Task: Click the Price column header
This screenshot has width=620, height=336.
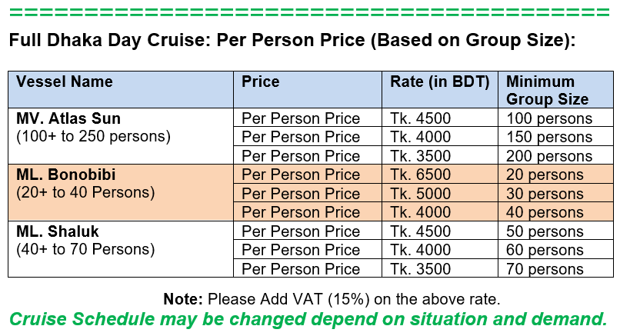Action: coord(308,90)
